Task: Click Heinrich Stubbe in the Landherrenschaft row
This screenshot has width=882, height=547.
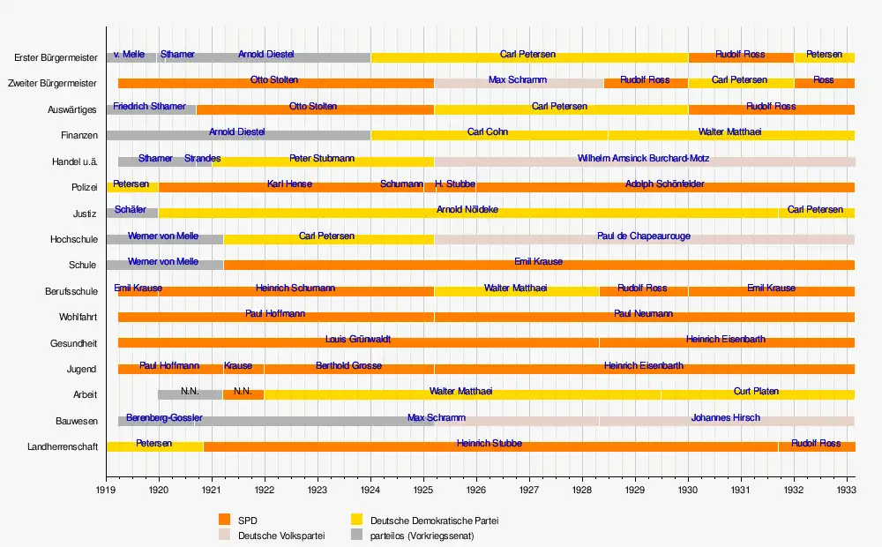Action: (x=490, y=444)
